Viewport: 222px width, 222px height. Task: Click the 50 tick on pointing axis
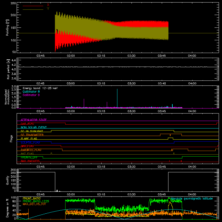point(14,52)
